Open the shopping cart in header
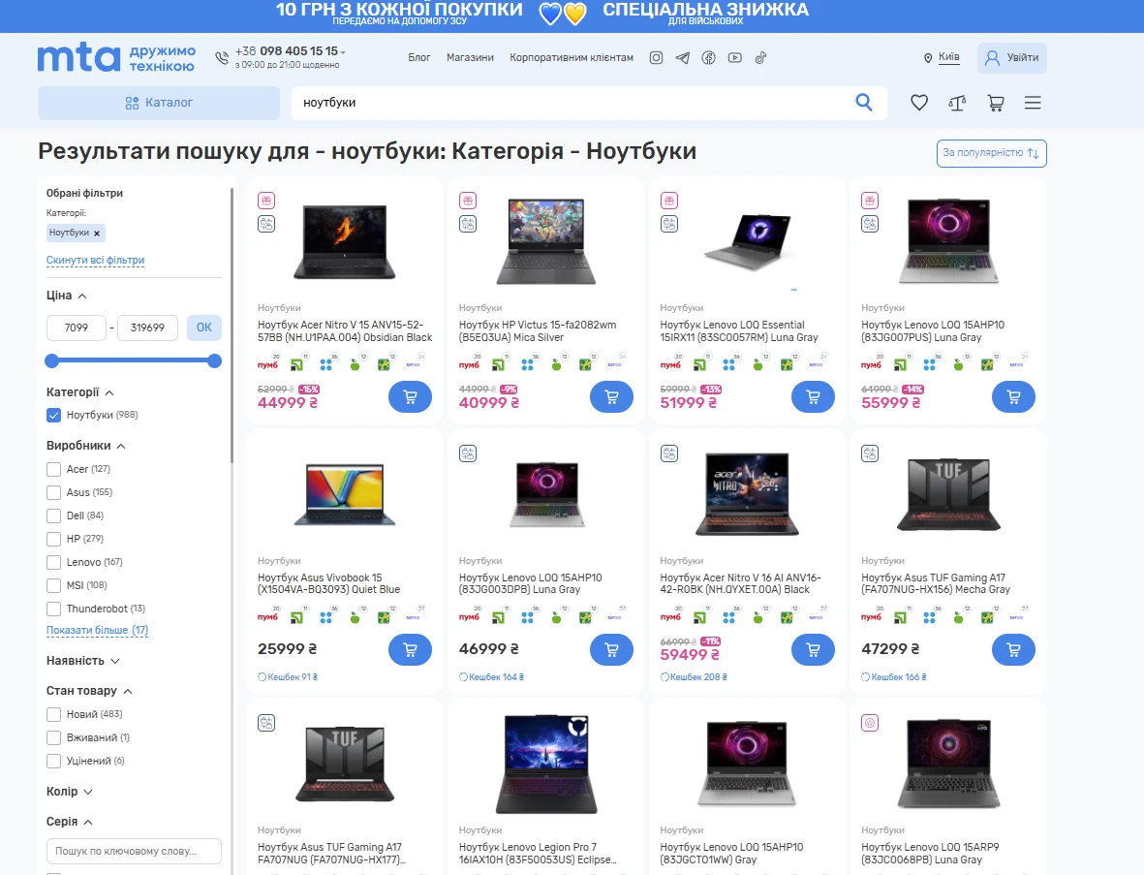1144x875 pixels. click(x=995, y=103)
